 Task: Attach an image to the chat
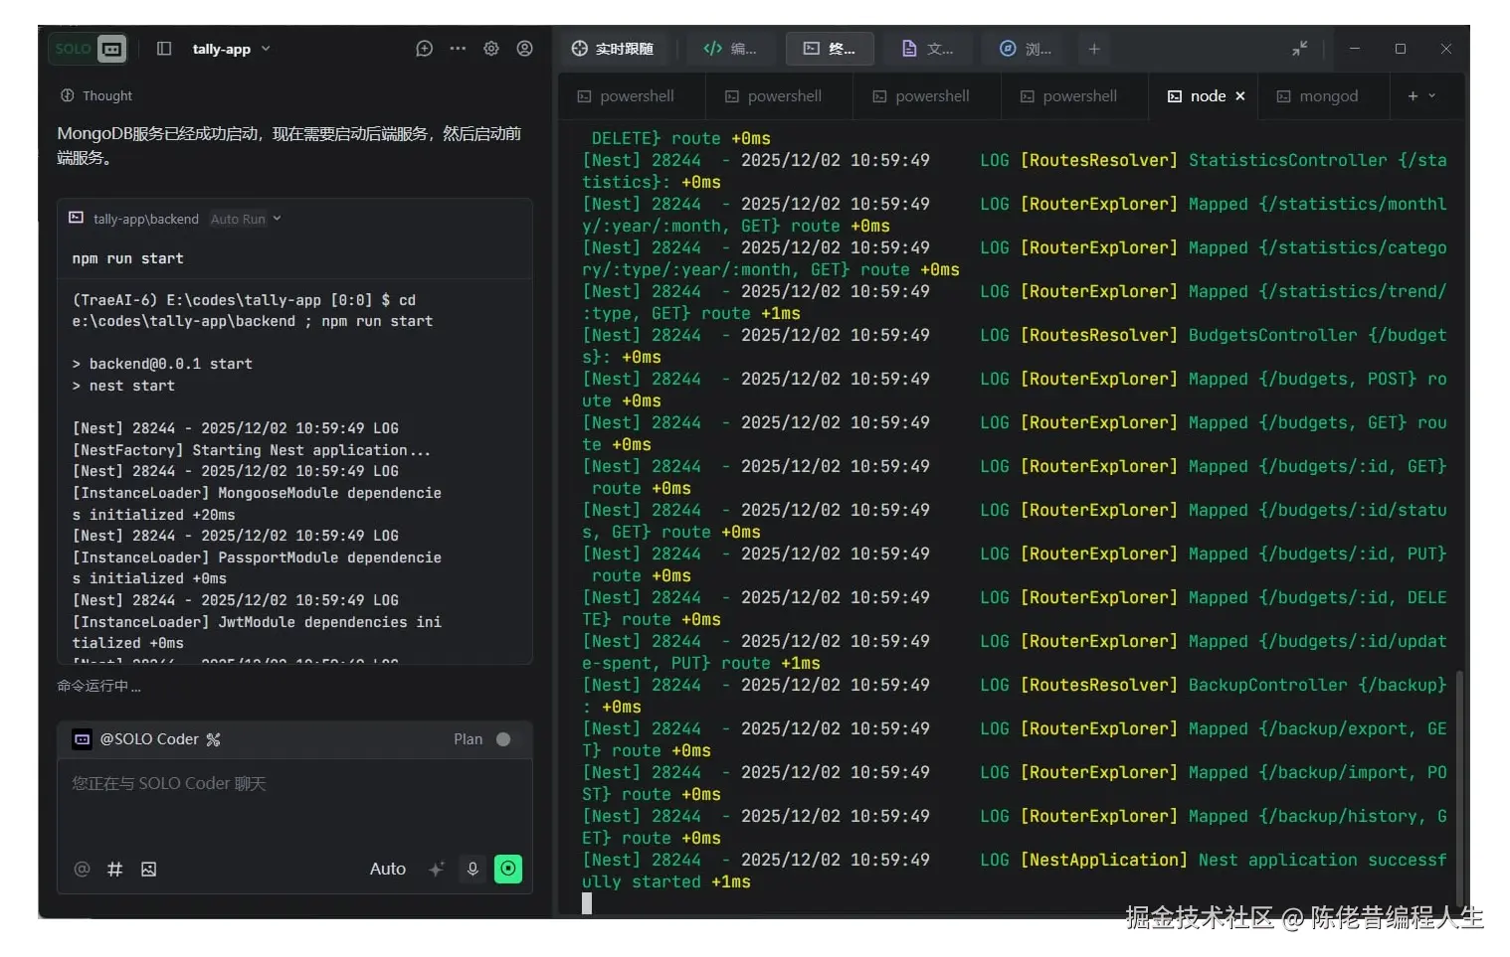click(x=148, y=870)
